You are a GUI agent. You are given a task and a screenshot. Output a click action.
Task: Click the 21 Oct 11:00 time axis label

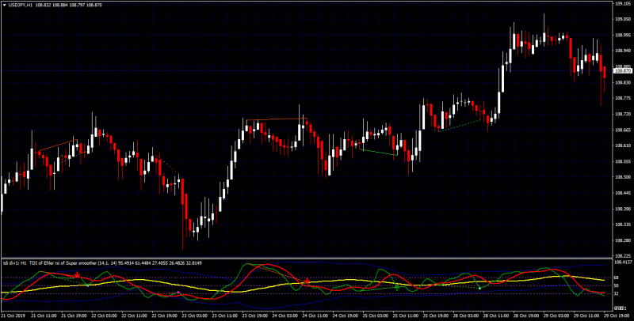pyautogui.click(x=43, y=314)
